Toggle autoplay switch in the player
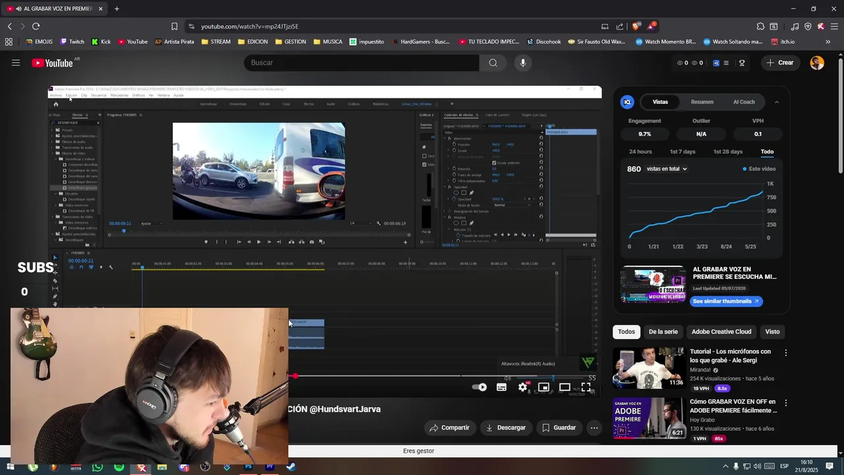Screen dimensions: 844x475 tap(480, 387)
